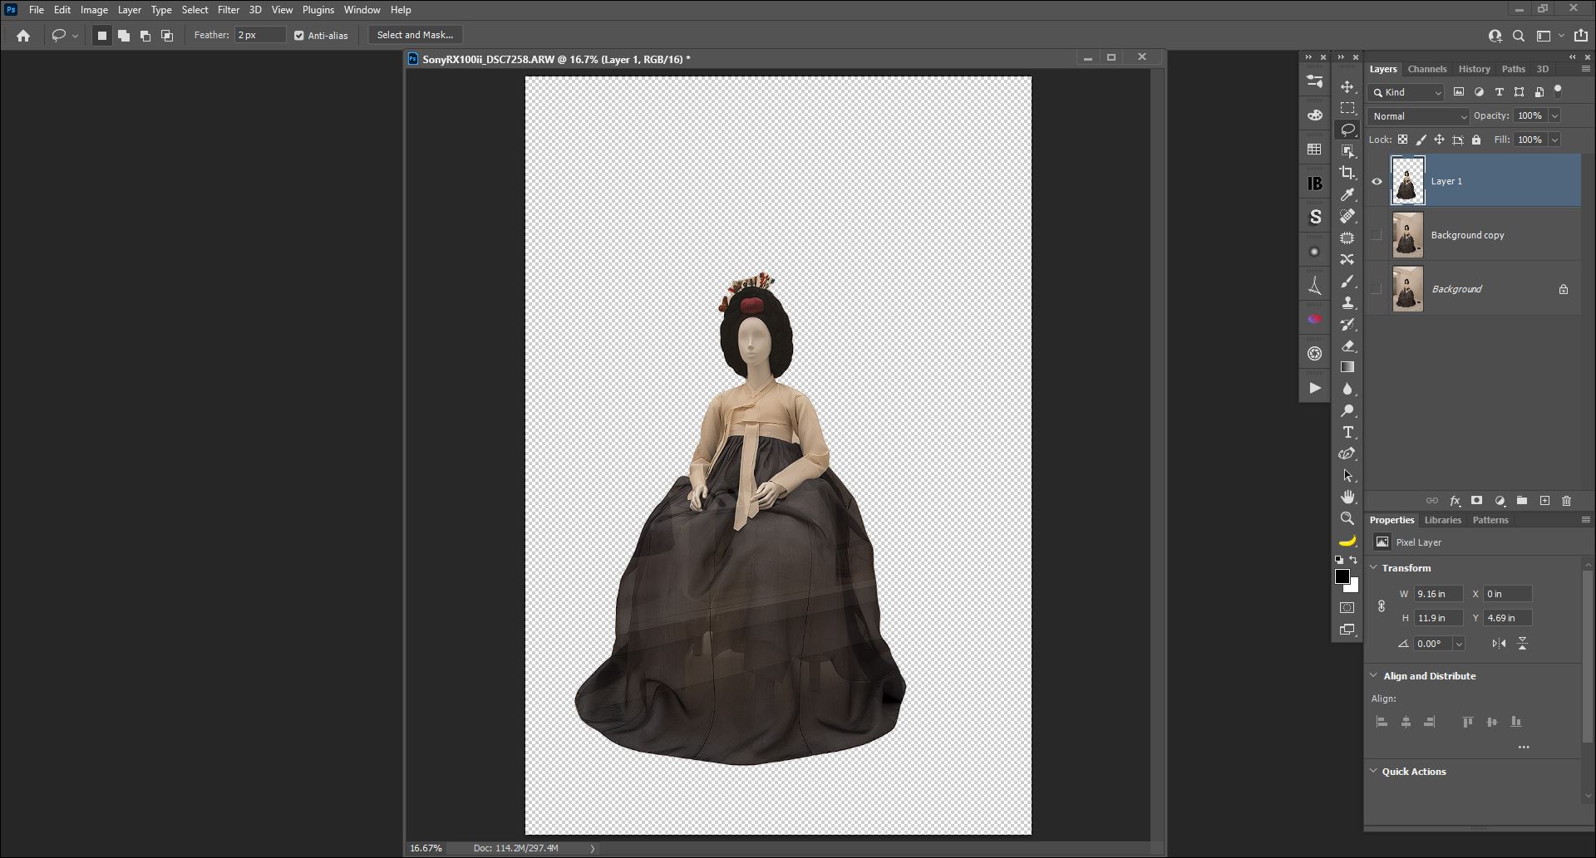This screenshot has height=858, width=1596.
Task: Open the blend mode Normal dropdown
Action: tap(1419, 116)
